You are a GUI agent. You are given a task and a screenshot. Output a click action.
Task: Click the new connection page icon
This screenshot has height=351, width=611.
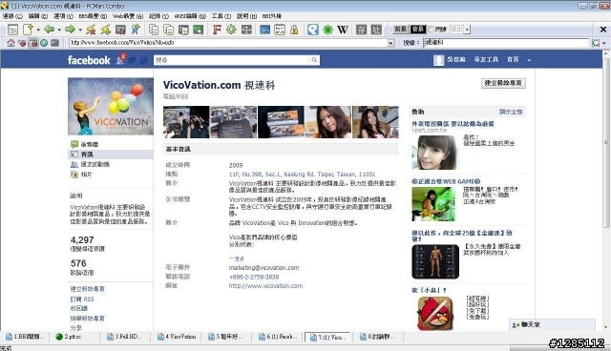pos(28,30)
